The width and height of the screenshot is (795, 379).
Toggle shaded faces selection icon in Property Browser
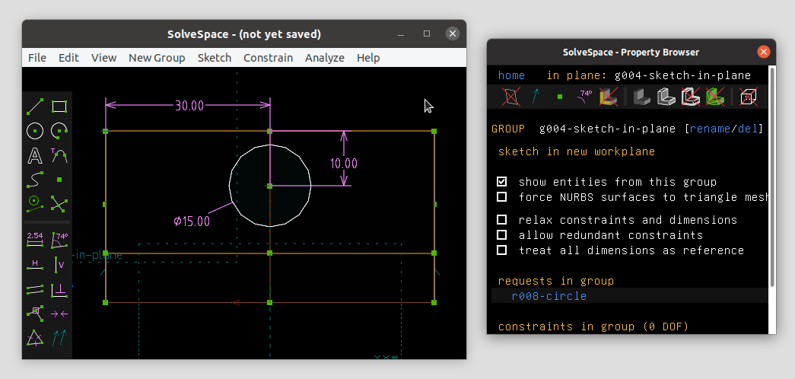(609, 97)
